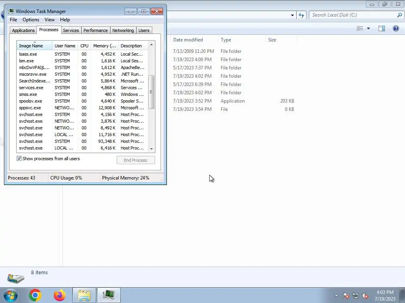Click the Local Disk drive icon in details pane
This screenshot has height=303, width=405.
(16, 278)
